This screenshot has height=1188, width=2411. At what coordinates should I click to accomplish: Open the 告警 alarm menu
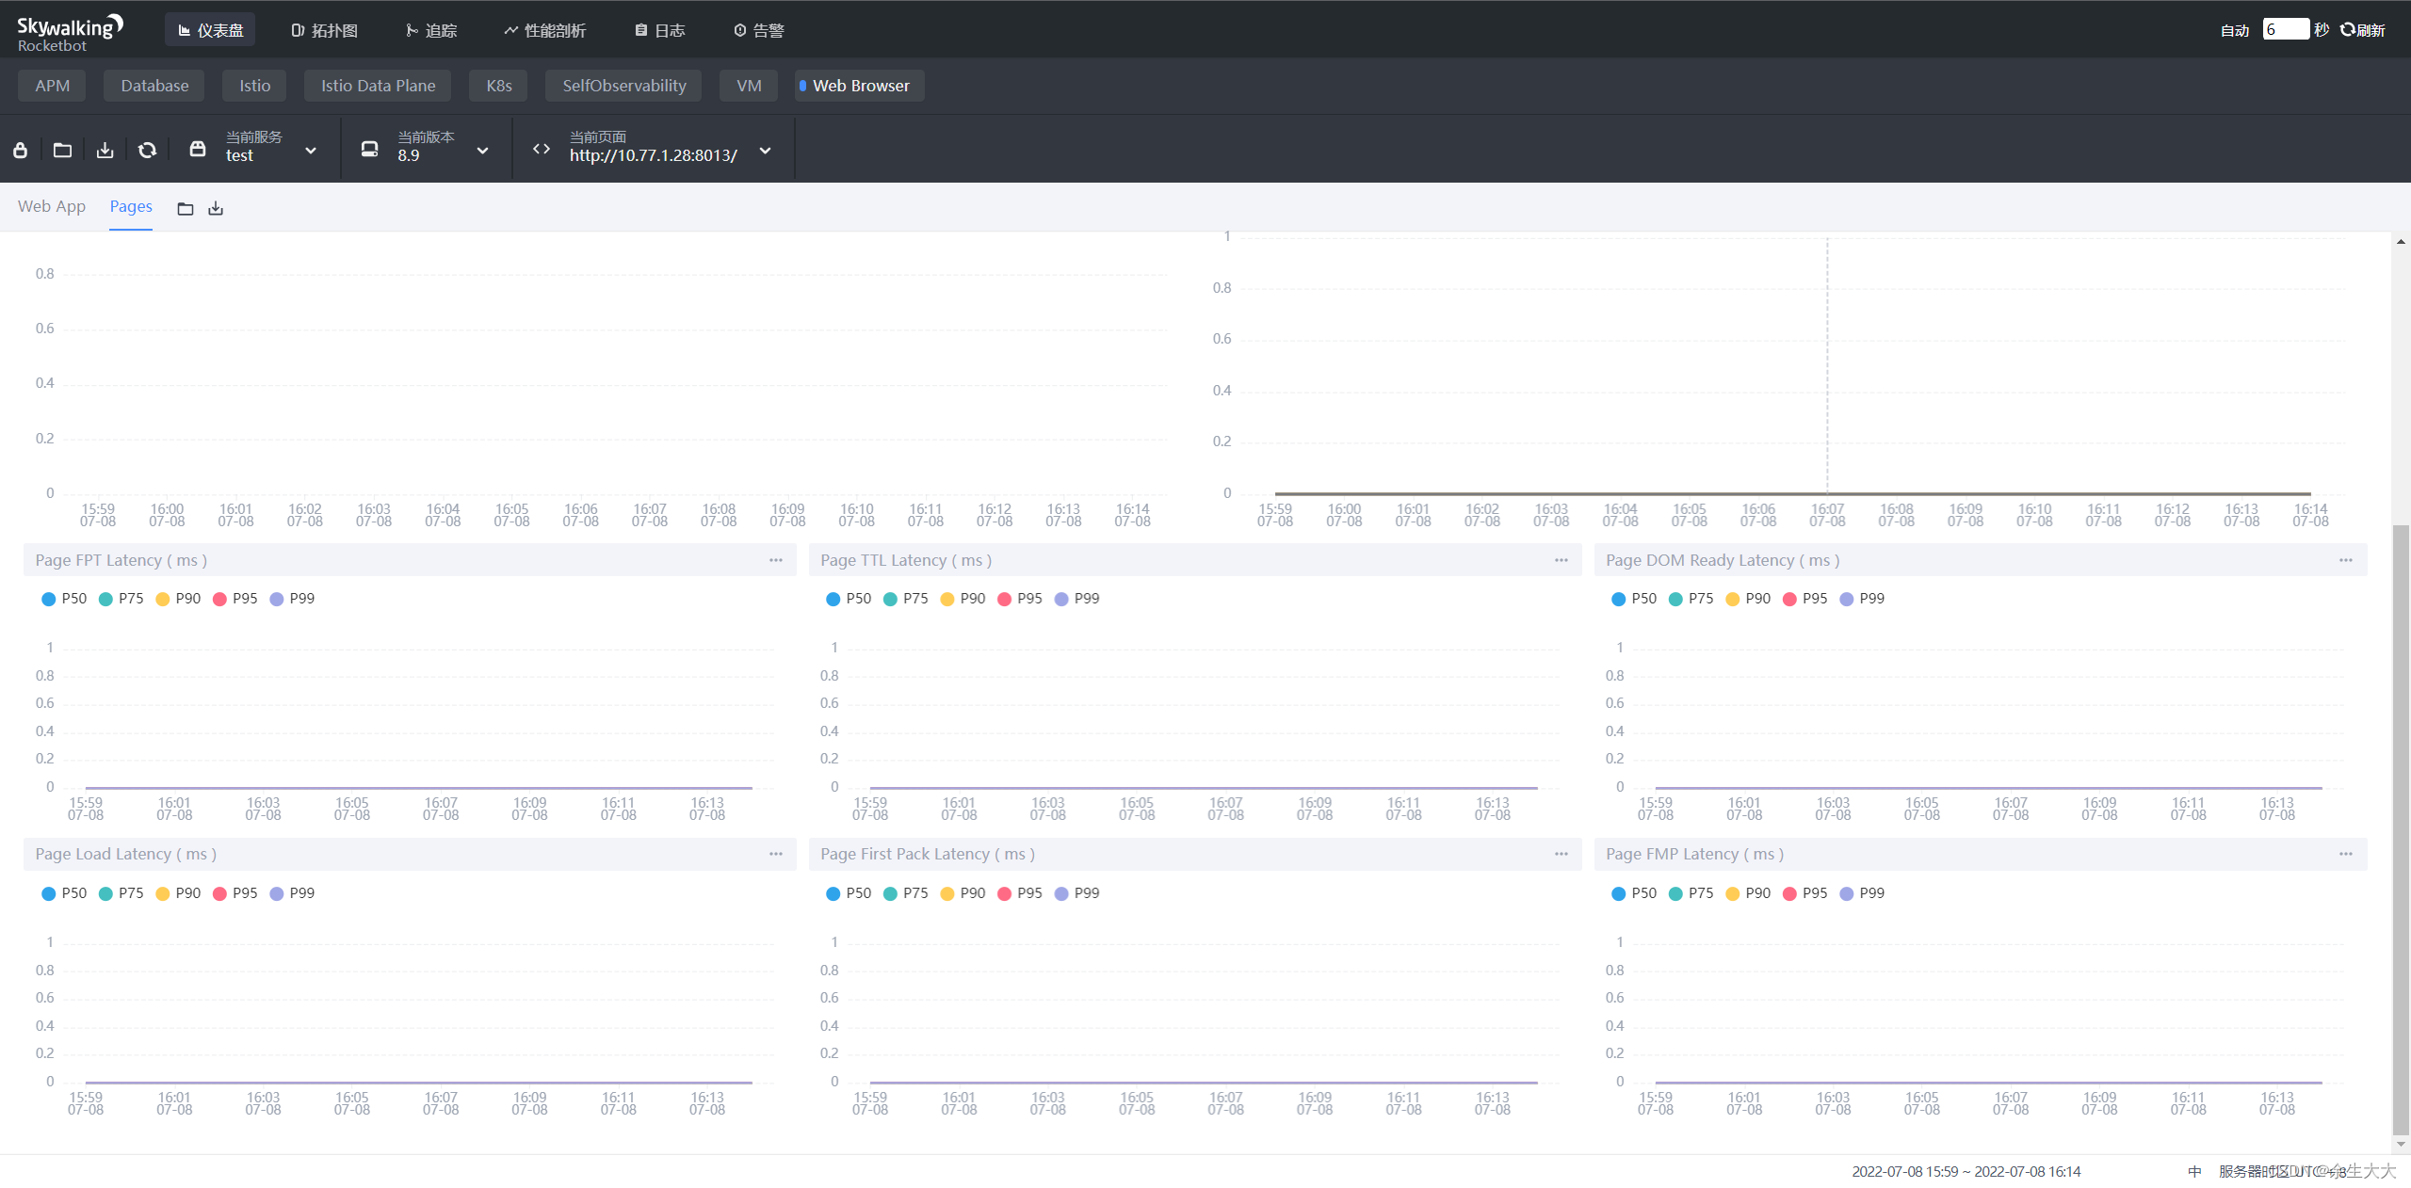(x=758, y=30)
